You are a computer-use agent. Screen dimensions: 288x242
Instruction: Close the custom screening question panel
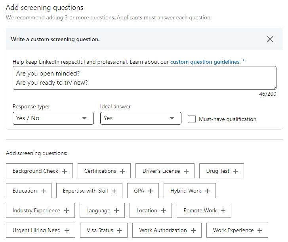270,39
